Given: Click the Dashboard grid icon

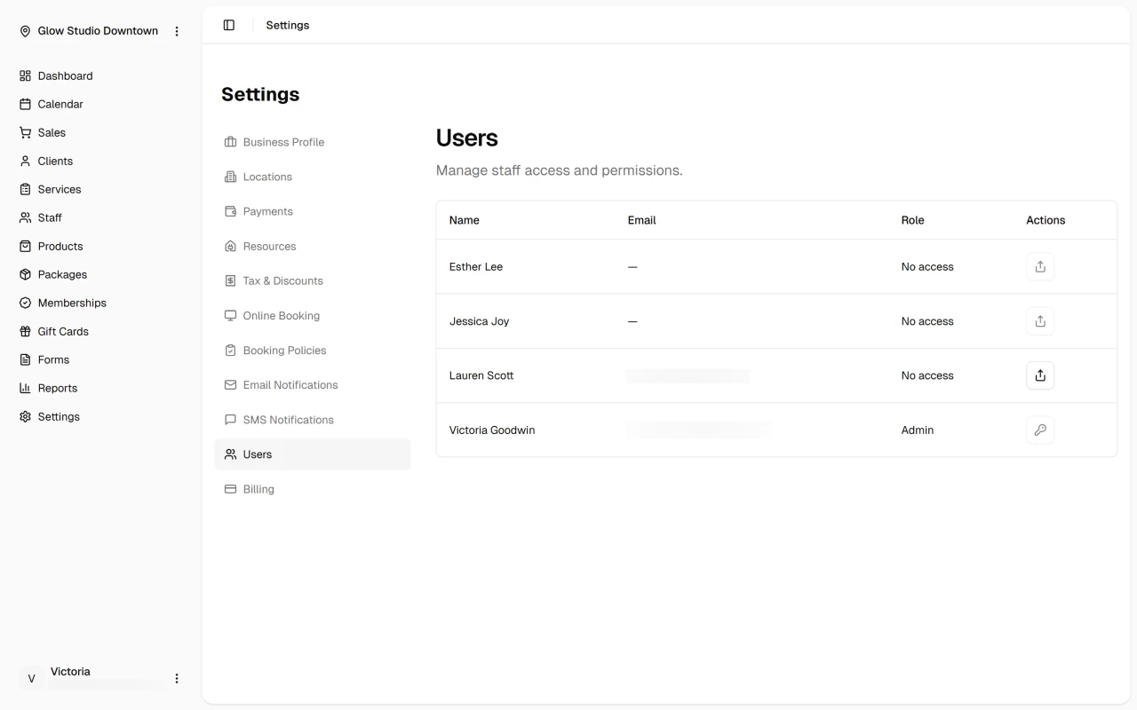Looking at the screenshot, I should tap(25, 75).
